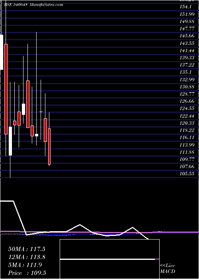Click the 122.44 price axis label
Viewport: 199px width, 279px height.
point(187,116)
